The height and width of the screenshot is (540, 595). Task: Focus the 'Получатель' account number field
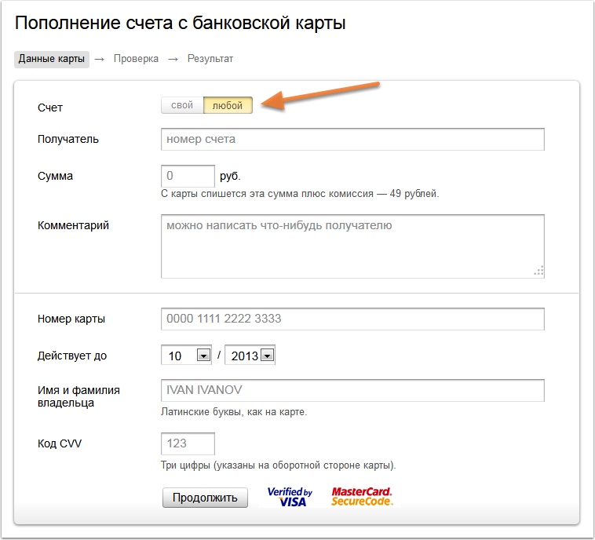[x=352, y=140]
